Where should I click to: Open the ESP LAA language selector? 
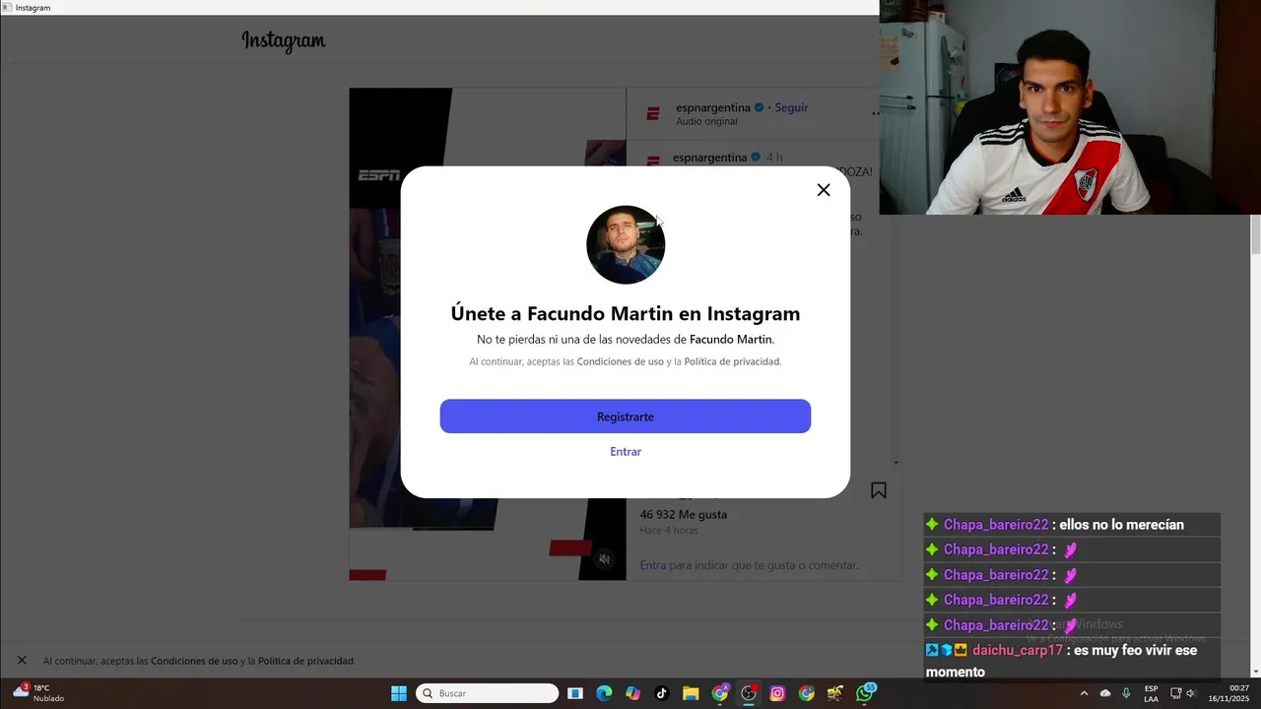(1151, 693)
